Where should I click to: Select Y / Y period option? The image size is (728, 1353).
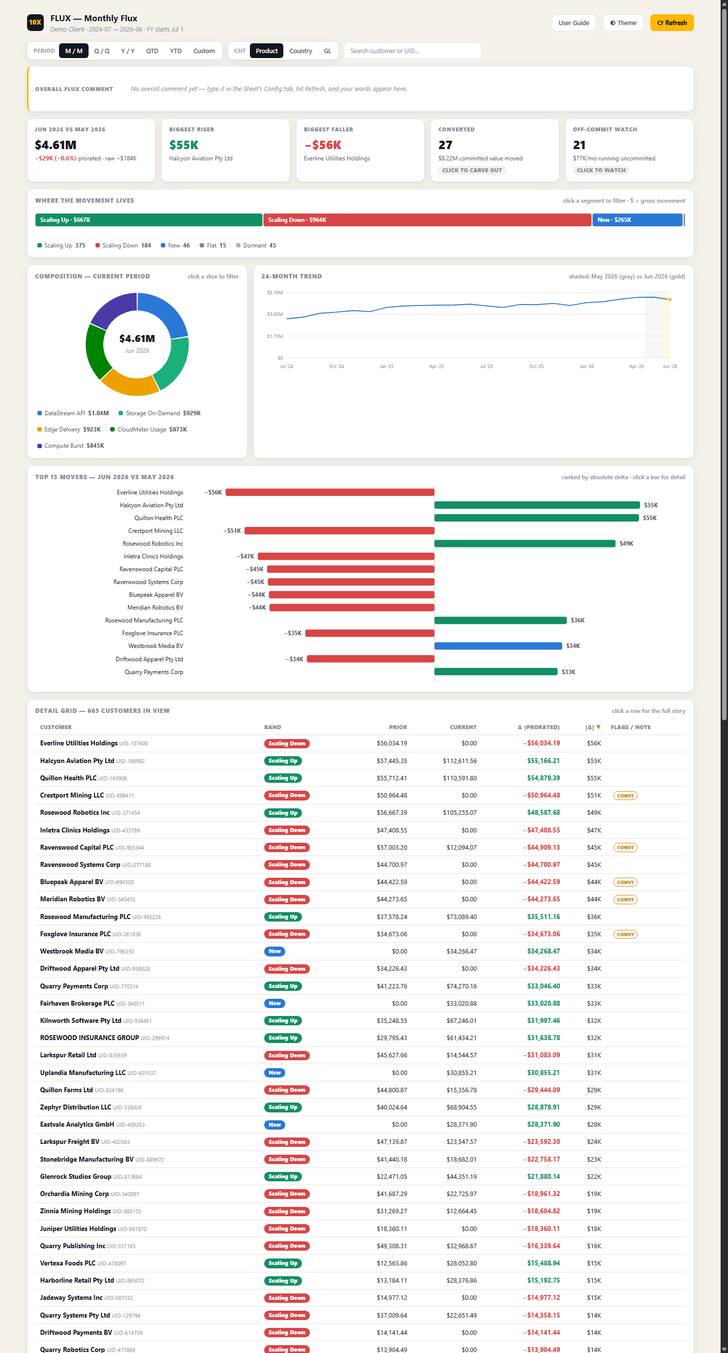tap(127, 51)
